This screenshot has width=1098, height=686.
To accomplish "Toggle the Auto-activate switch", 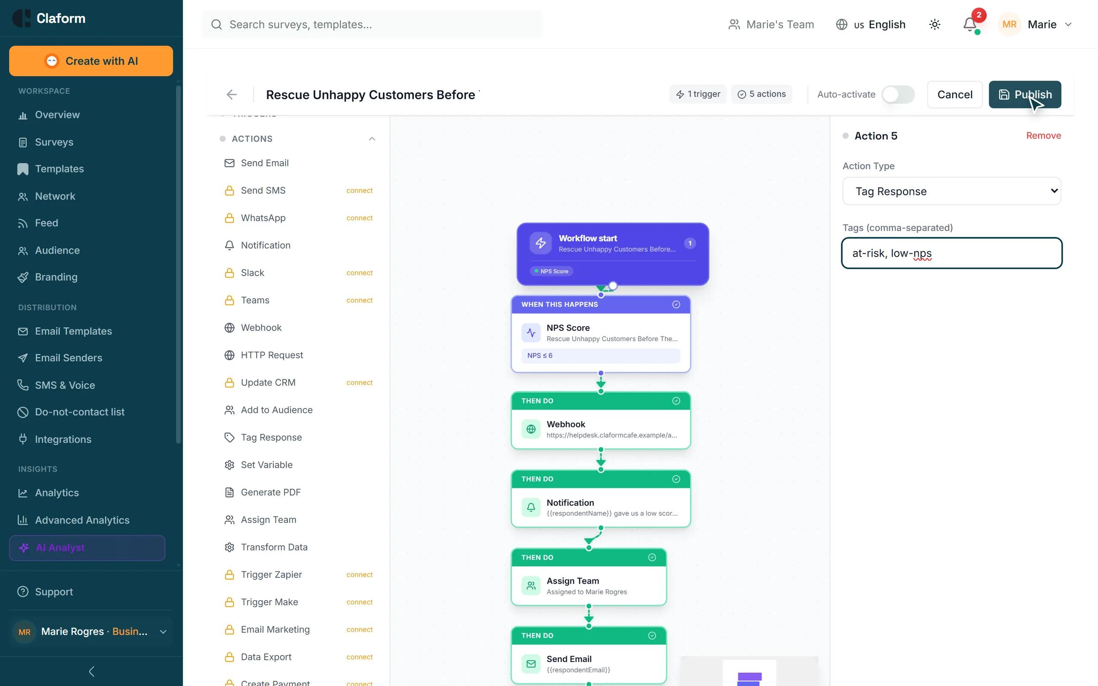I will [898, 95].
